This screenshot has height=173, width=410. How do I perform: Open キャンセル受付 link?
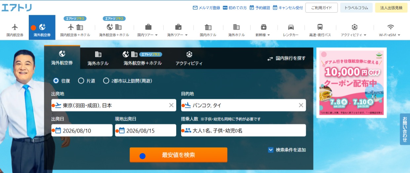point(288,8)
